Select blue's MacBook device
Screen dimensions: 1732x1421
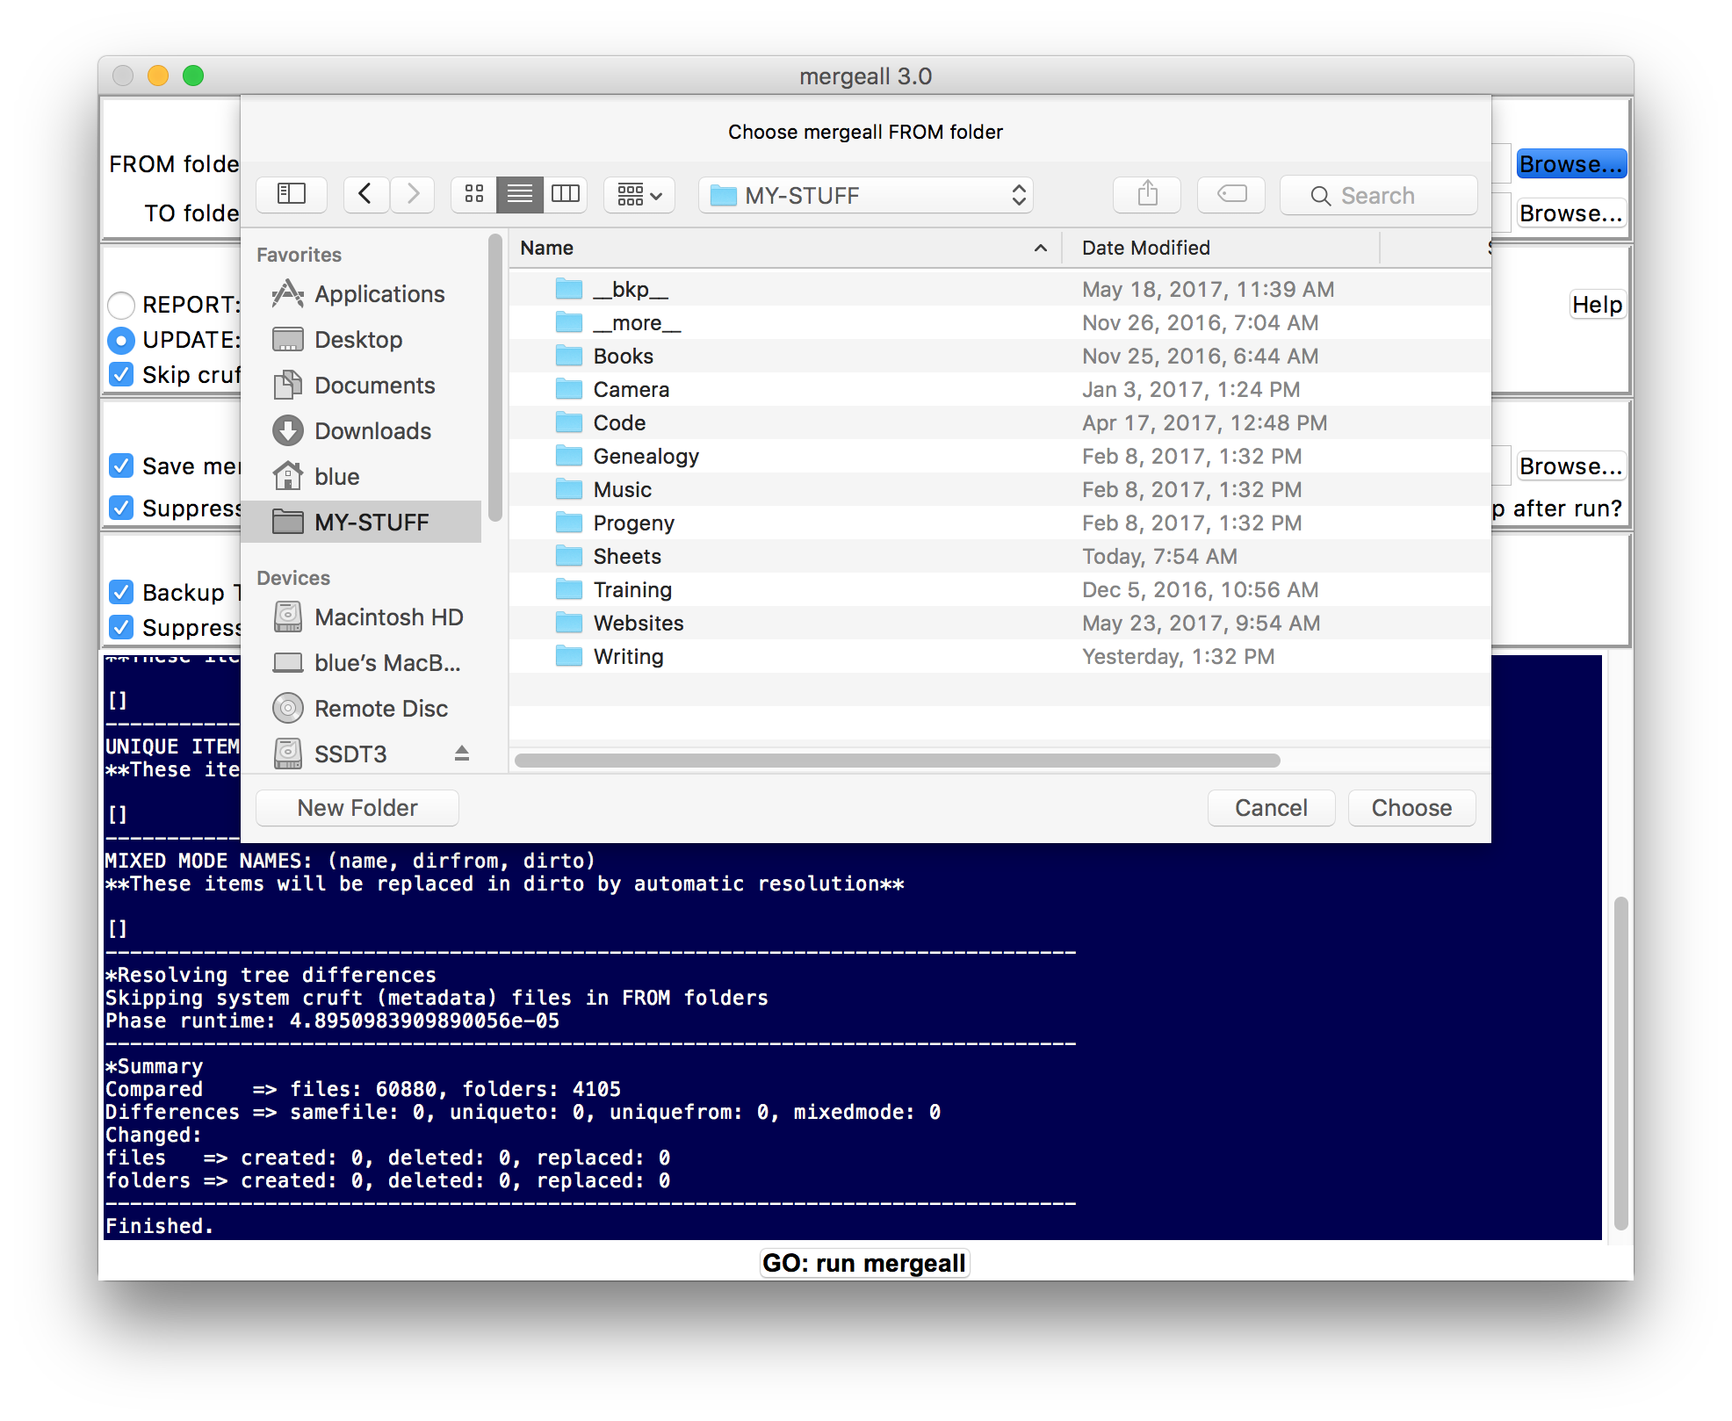pos(362,663)
